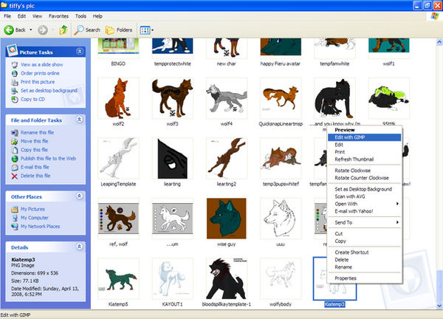Open the Tools menu
This screenshot has width=443, height=319.
[80, 16]
